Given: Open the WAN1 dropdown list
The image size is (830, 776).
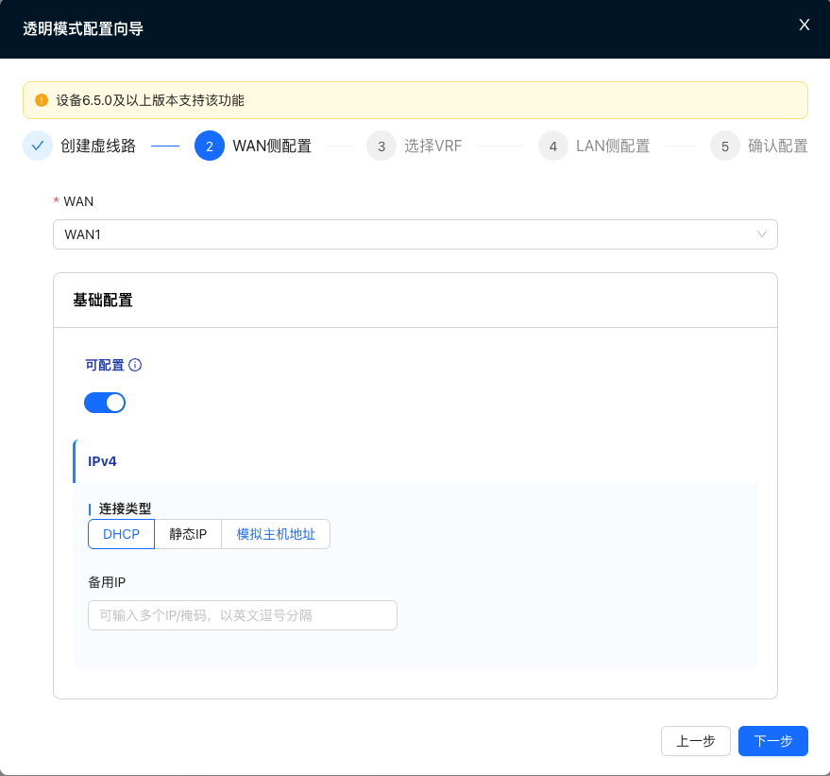Looking at the screenshot, I should click(x=406, y=234).
